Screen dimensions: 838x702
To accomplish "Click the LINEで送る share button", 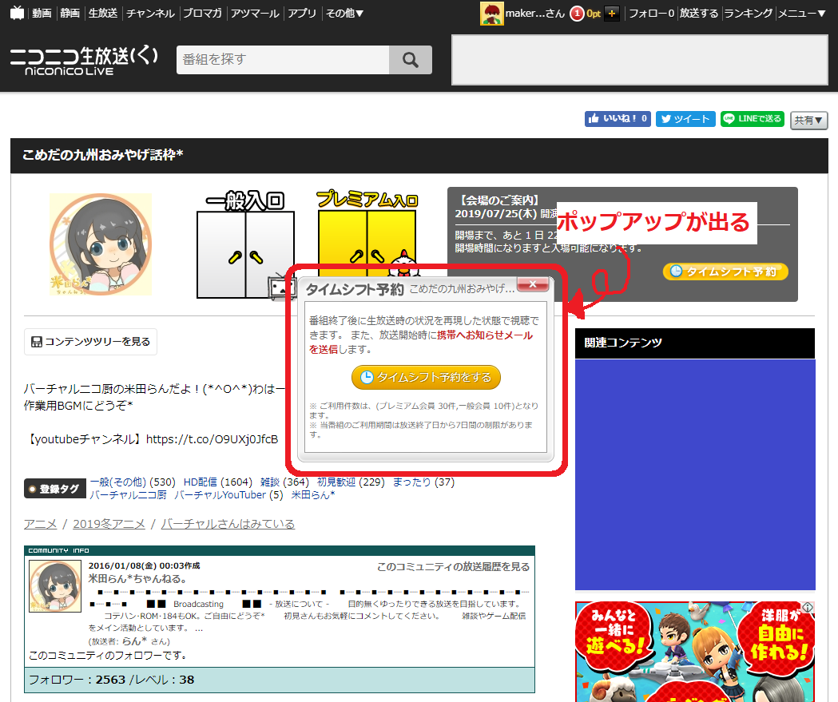I will click(x=753, y=119).
